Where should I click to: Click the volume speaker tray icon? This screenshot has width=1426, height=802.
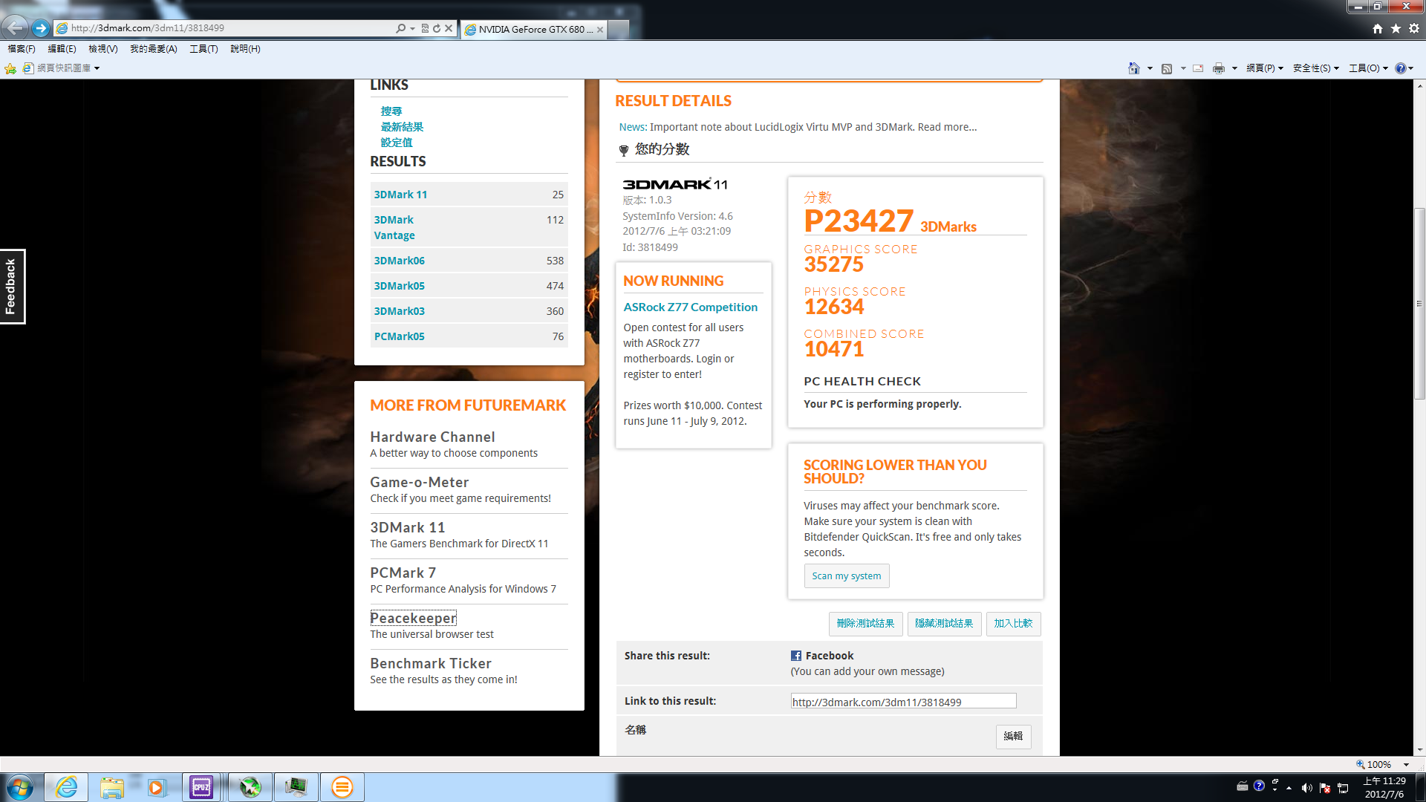pyautogui.click(x=1307, y=788)
